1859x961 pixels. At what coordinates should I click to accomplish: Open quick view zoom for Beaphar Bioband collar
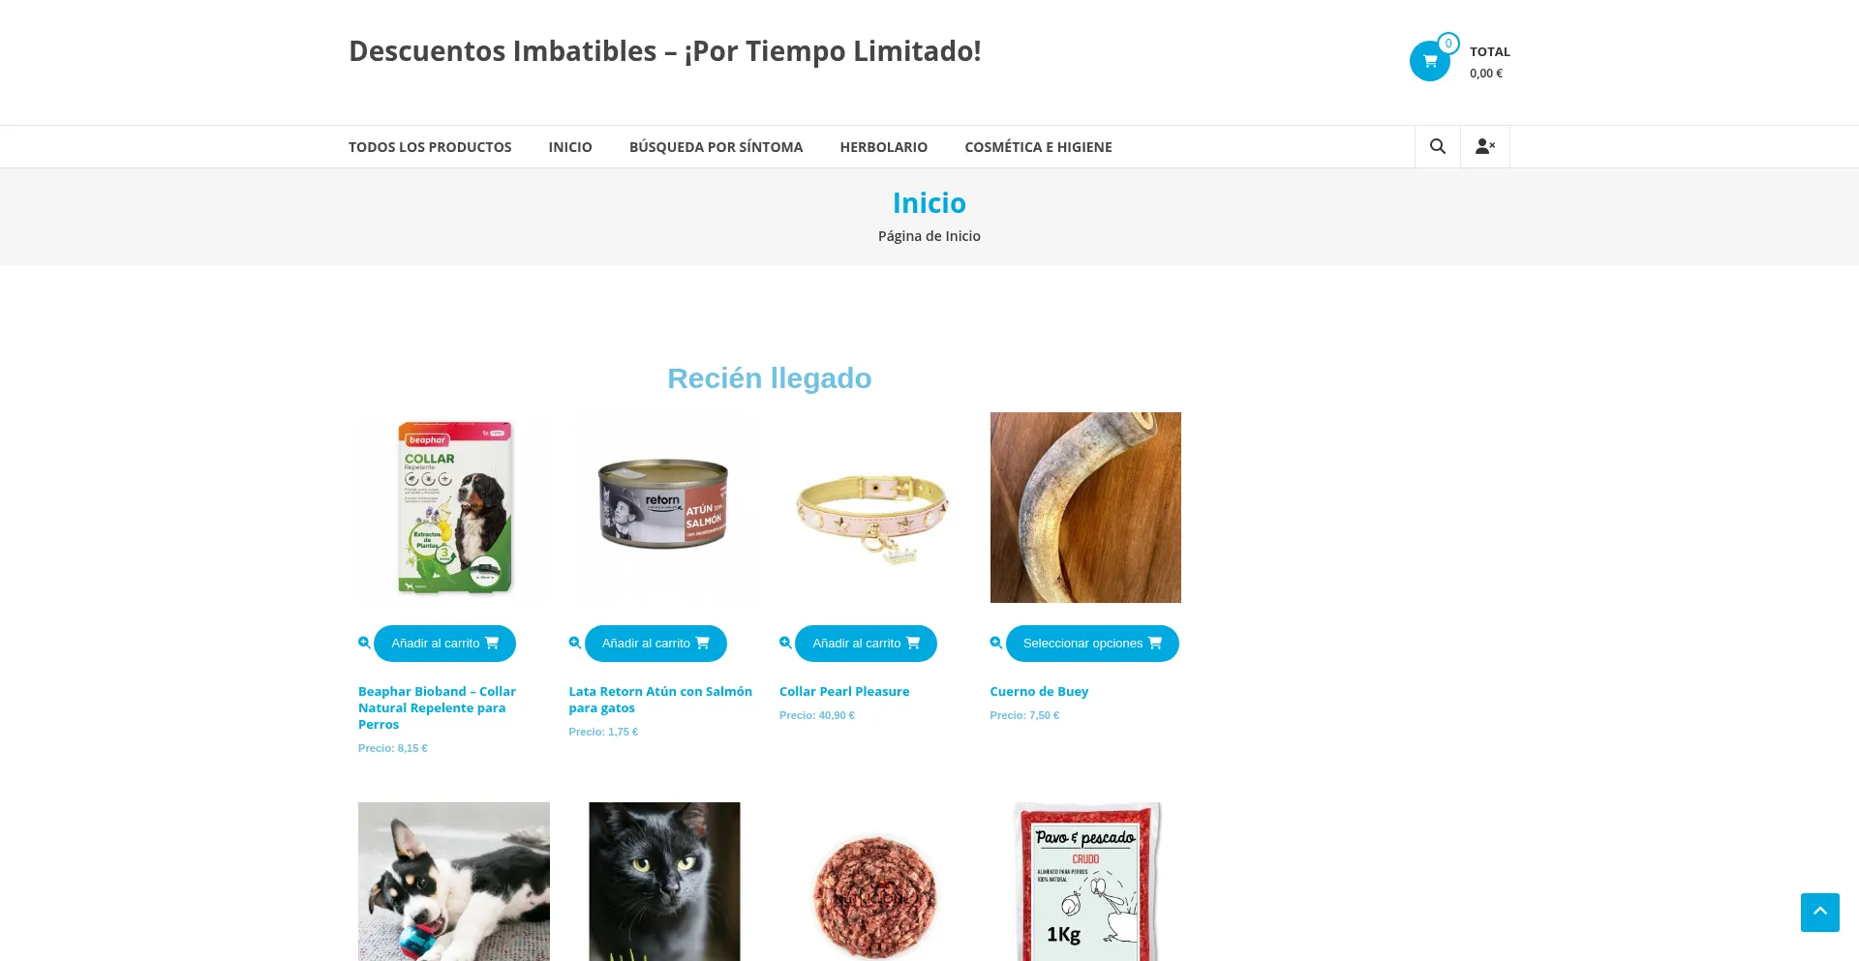pos(364,643)
